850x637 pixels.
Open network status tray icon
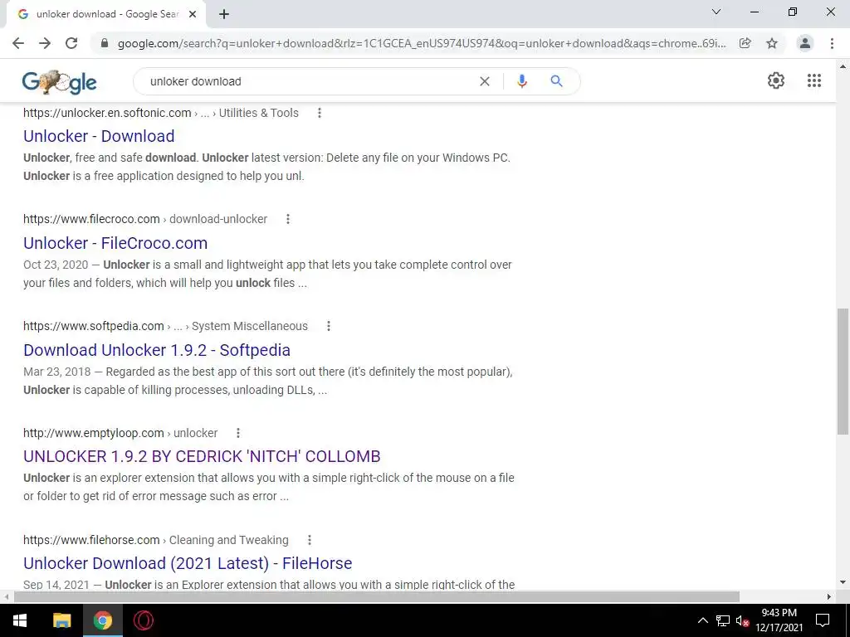tap(723, 620)
